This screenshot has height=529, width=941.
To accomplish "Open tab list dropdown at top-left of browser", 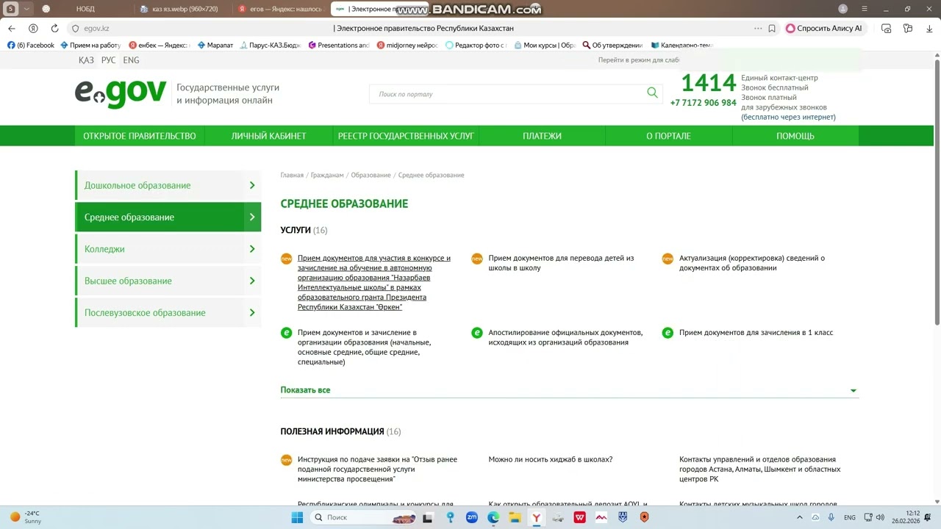I will [27, 9].
